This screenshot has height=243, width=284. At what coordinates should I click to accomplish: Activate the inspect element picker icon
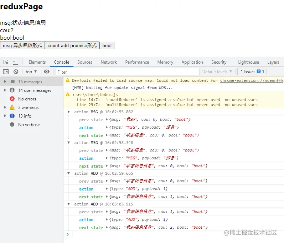(x=6, y=62)
